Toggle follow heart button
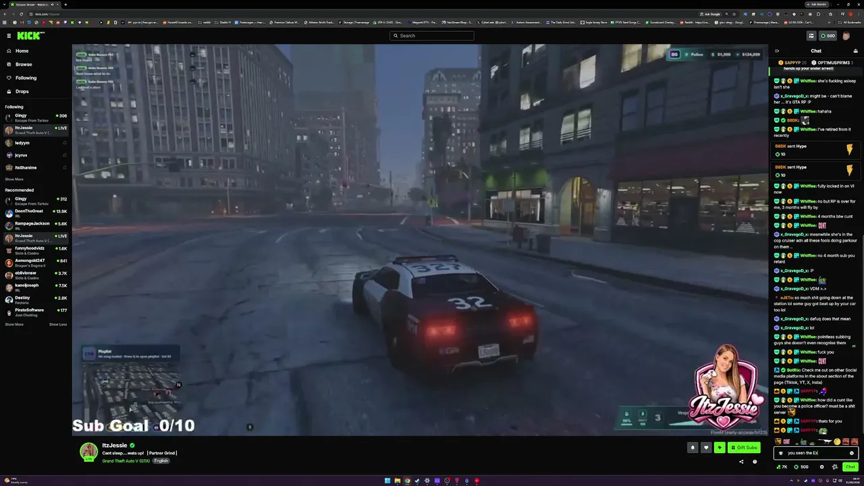864x486 pixels. pyautogui.click(x=706, y=448)
